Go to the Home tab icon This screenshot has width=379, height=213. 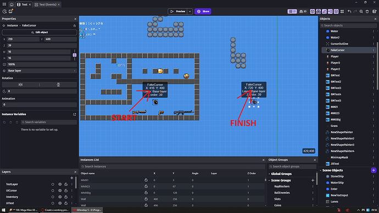pyautogui.click(x=12, y=4)
